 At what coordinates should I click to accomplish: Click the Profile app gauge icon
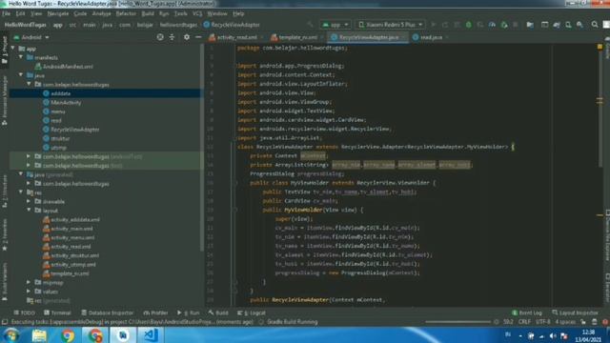tap(492, 25)
